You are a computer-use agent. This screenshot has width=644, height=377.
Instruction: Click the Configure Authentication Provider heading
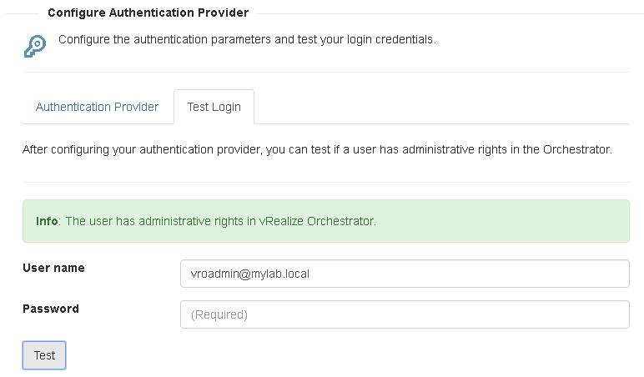[x=148, y=13]
